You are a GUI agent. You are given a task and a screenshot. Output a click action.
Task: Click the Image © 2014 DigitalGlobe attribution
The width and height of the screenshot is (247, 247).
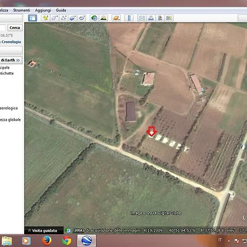click(156, 213)
